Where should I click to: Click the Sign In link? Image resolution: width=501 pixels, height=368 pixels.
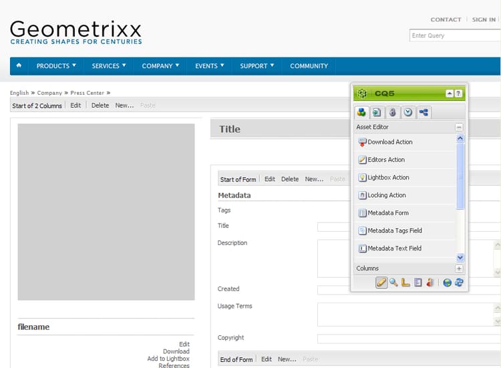point(484,19)
